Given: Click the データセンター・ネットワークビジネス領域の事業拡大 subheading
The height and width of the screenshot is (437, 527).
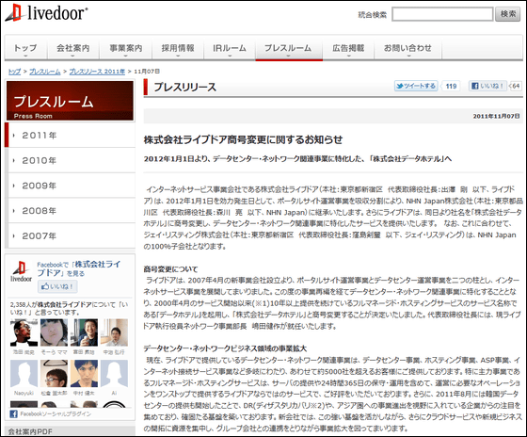Looking at the screenshot, I should [x=225, y=348].
